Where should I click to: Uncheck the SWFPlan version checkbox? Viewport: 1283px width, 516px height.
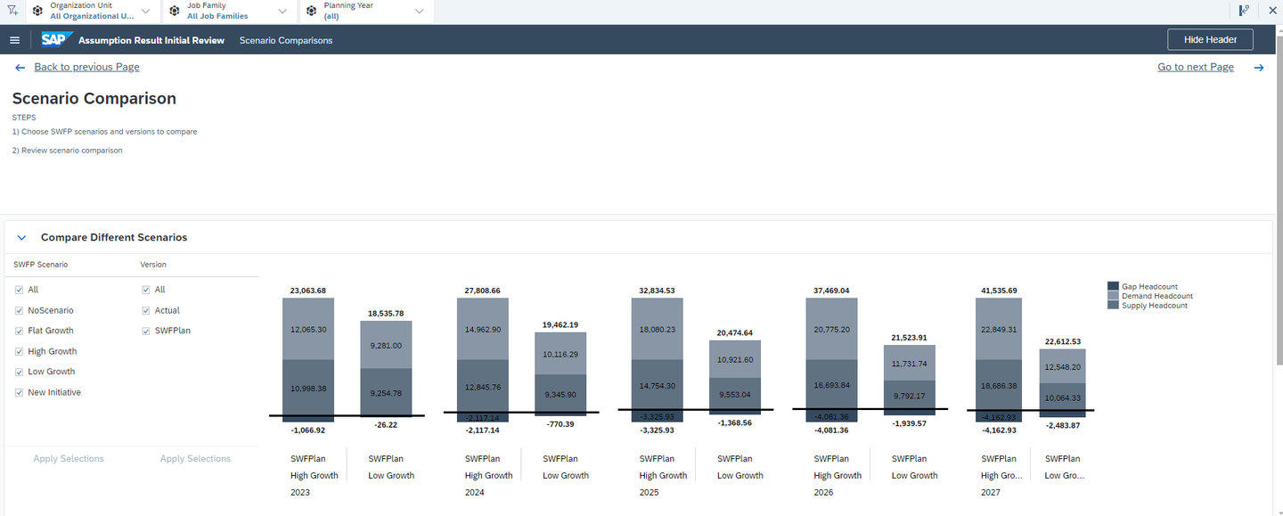[x=146, y=331]
